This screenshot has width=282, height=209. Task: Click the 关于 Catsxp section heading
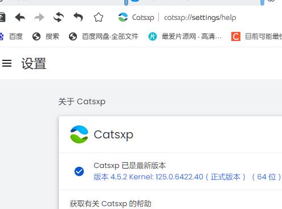81,101
